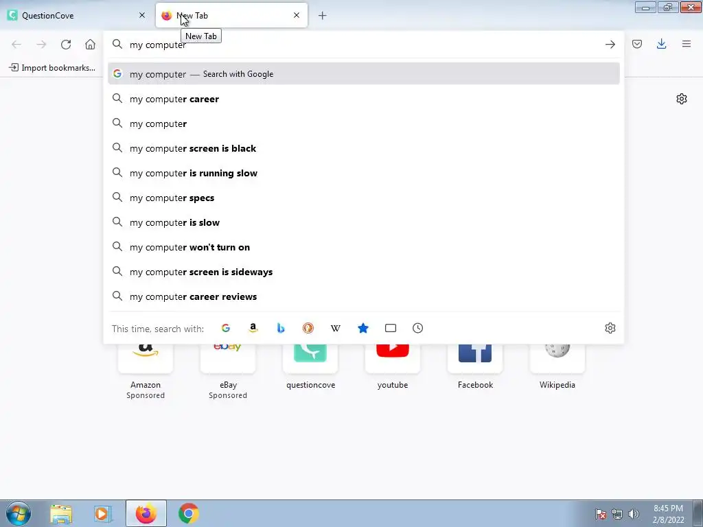The width and height of the screenshot is (703, 527).
Task: Open New Tab page personalize gear
Action: [682, 99]
